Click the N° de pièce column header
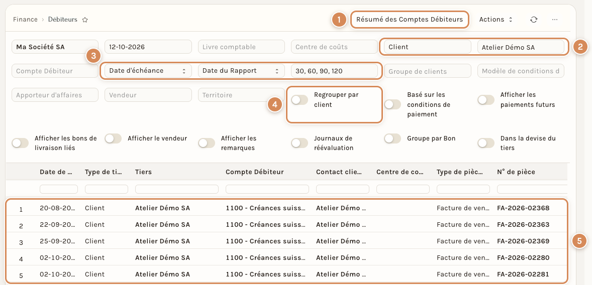The image size is (592, 285). click(x=516, y=172)
